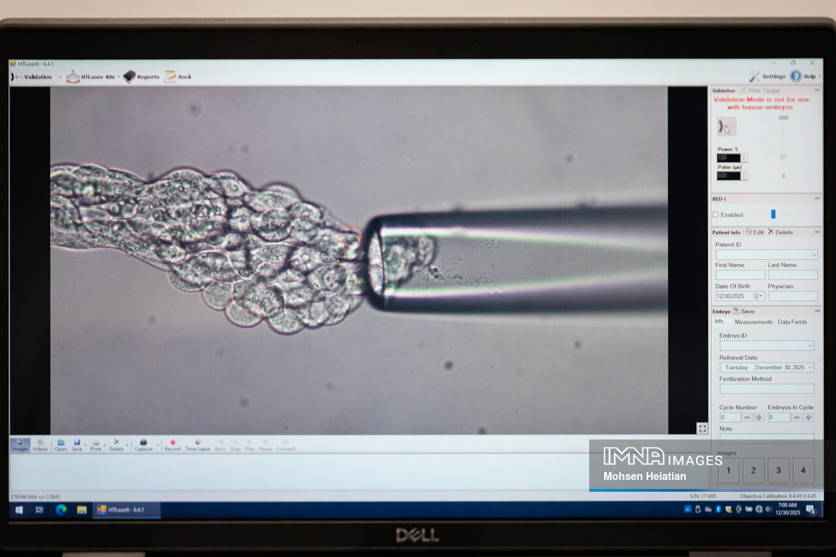Open the Data Fields tab
This screenshot has height=557, width=836.
click(x=792, y=322)
